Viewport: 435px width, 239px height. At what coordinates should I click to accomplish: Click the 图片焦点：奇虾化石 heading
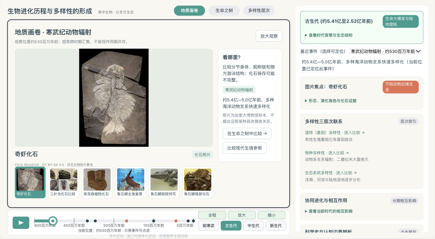point(326,87)
